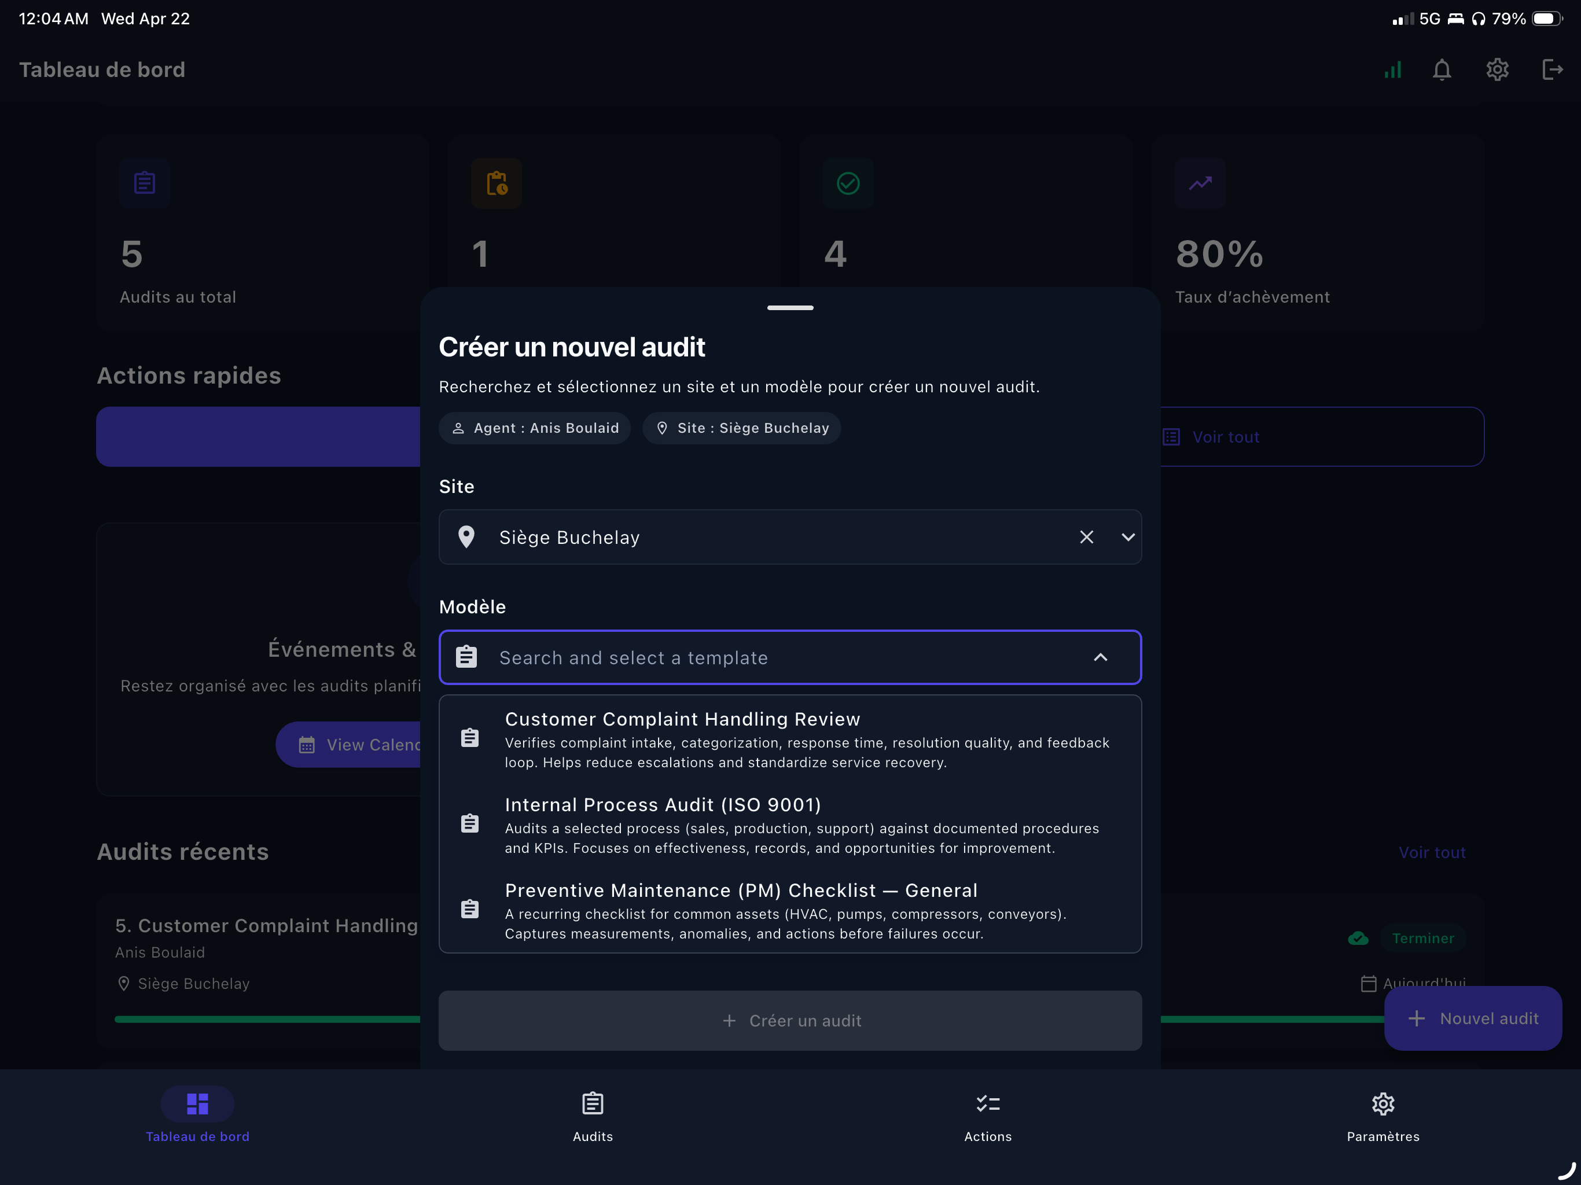Click the total audits clipboard icon

[x=144, y=183]
